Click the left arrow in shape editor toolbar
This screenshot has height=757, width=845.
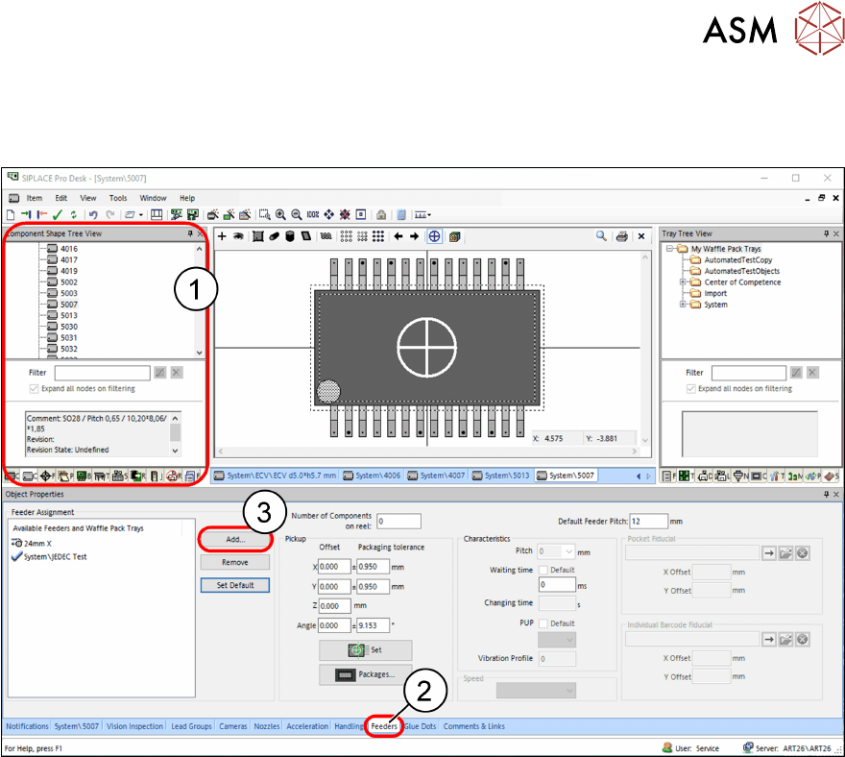click(398, 236)
